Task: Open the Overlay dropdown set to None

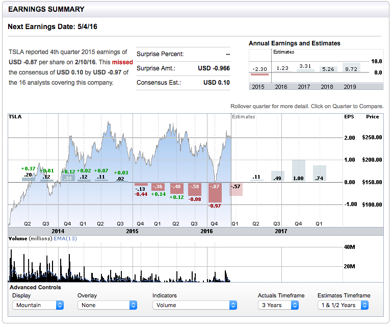Action: [x=107, y=305]
